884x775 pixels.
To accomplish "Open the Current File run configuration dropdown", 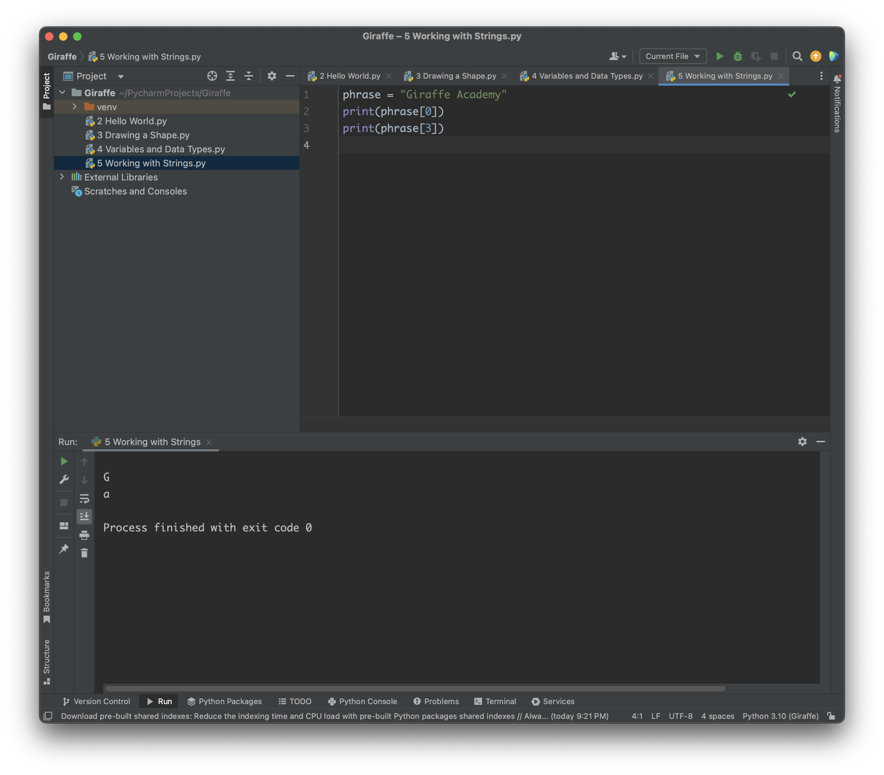I will coord(672,56).
